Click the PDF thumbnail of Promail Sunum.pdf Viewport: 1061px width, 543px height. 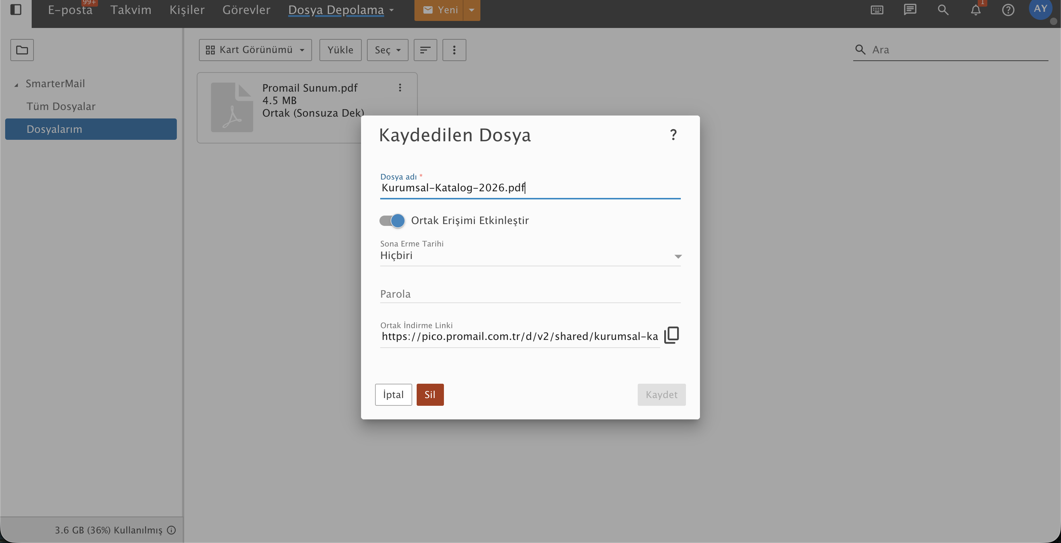(x=232, y=107)
